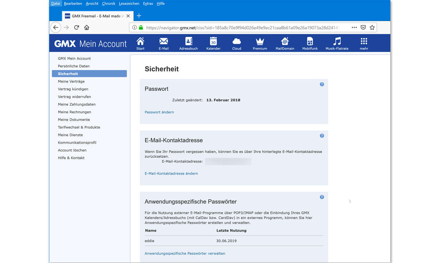Open a new tab with the plus button
The width and height of the screenshot is (439, 263).
(139, 16)
